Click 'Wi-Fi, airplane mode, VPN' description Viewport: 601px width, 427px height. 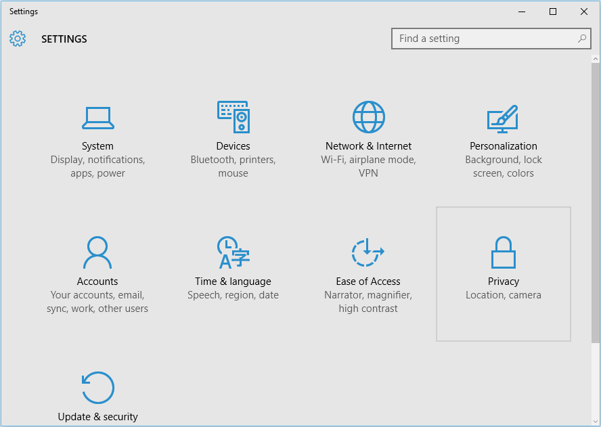(x=368, y=166)
